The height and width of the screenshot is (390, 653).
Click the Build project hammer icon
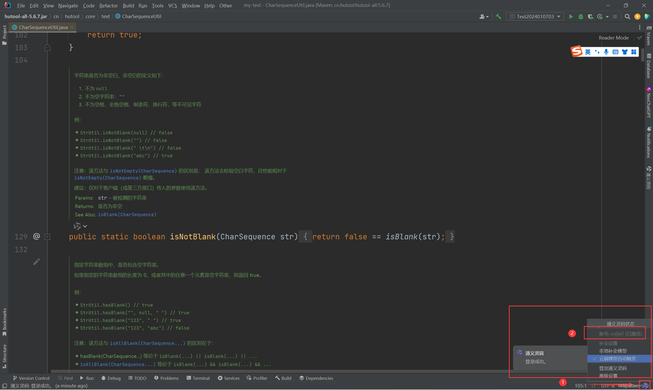point(498,17)
